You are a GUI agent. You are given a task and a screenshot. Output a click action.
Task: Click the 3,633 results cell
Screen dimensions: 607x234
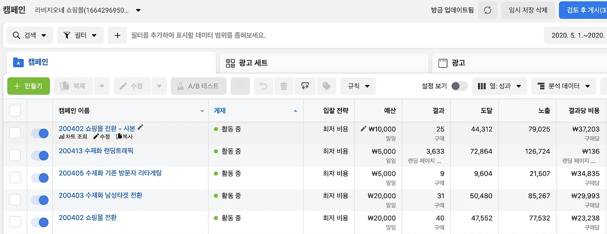pos(425,156)
